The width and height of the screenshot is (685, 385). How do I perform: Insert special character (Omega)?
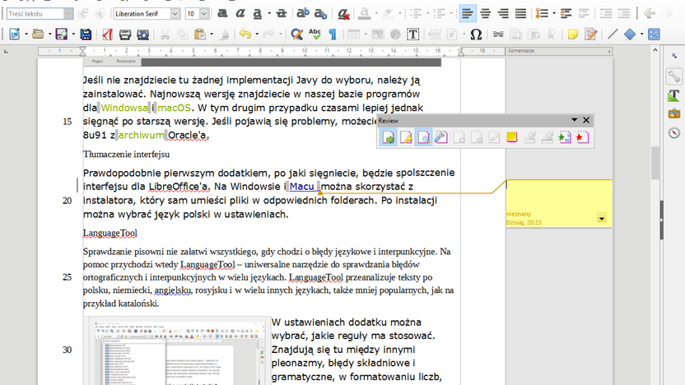point(476,34)
